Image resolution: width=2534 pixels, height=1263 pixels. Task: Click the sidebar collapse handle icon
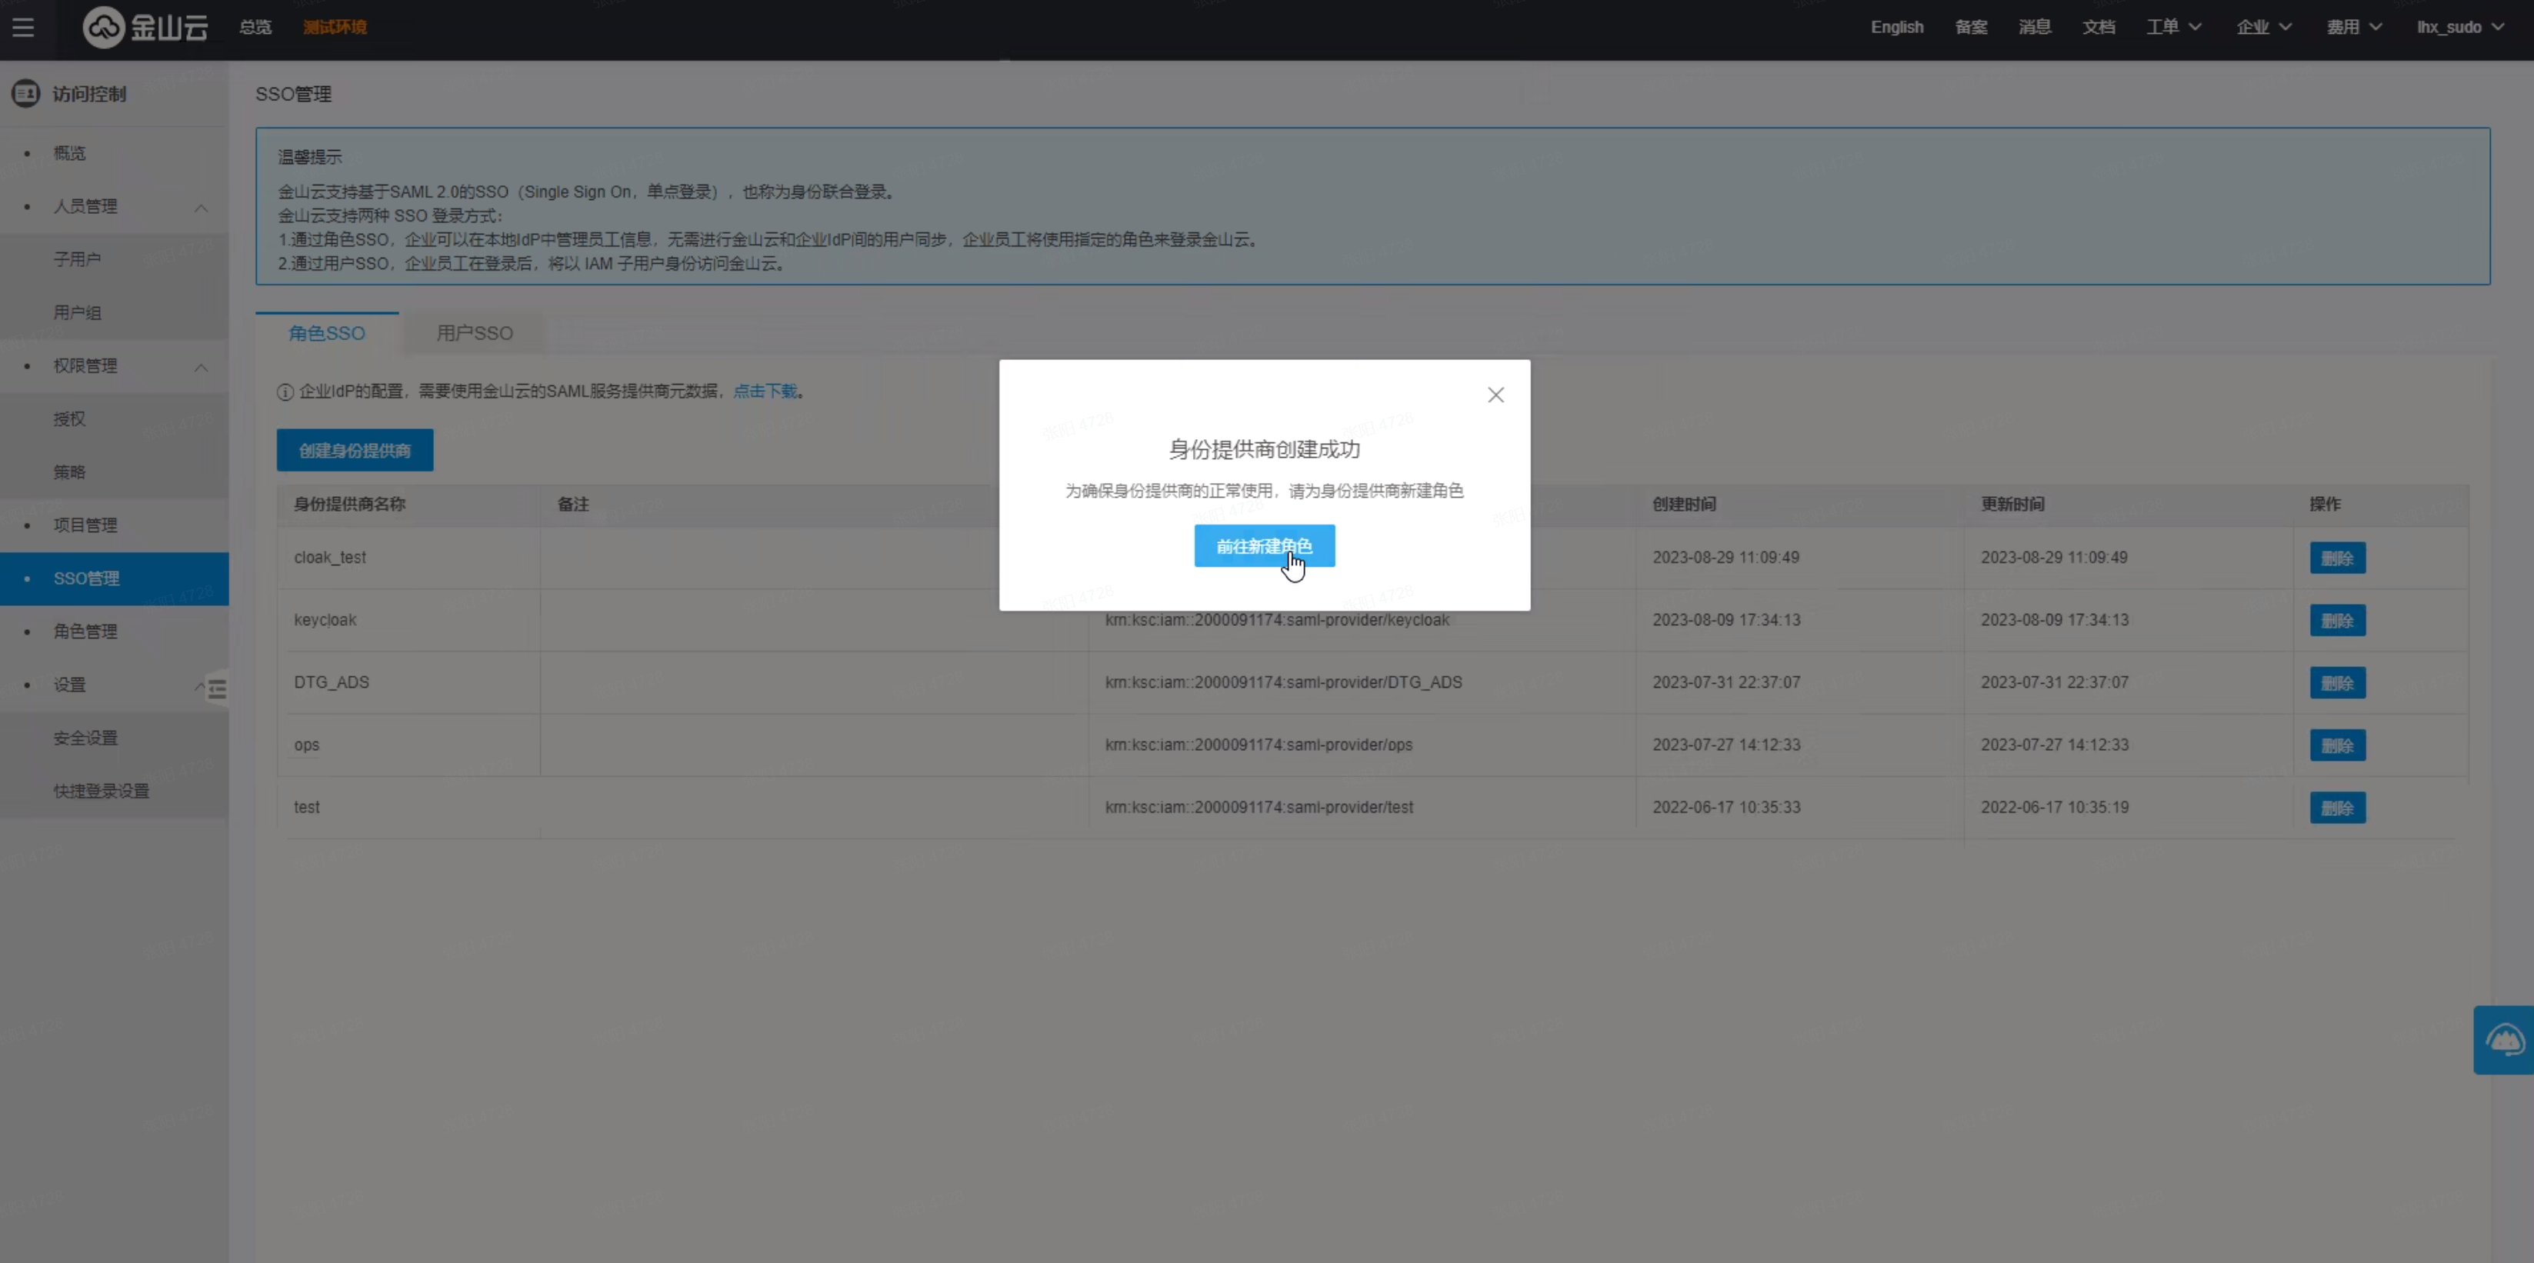(x=218, y=689)
